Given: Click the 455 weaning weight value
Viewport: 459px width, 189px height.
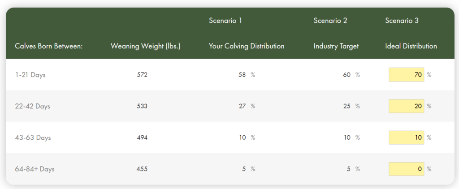Looking at the screenshot, I should (x=142, y=169).
